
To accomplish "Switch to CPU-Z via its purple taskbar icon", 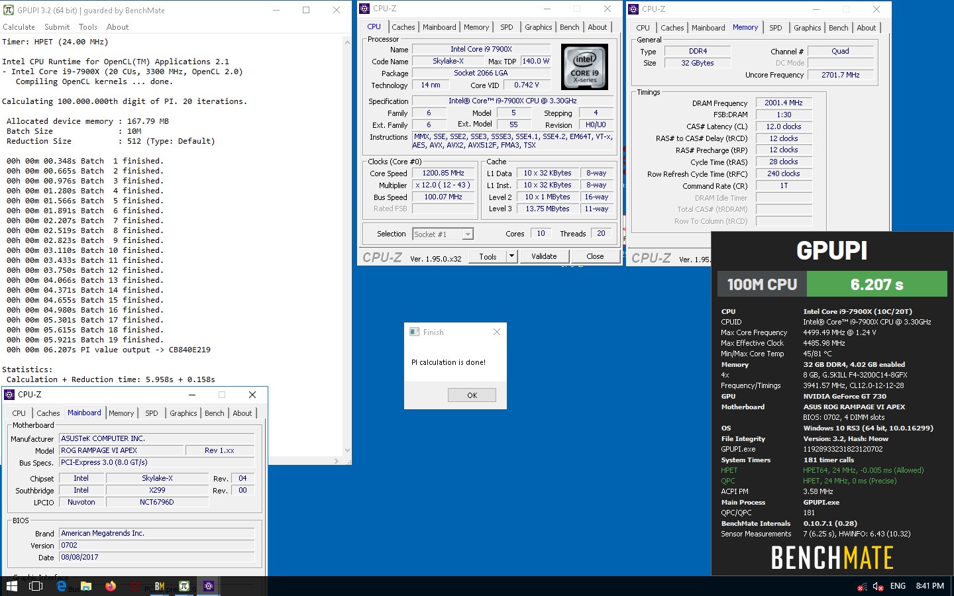I will (209, 586).
